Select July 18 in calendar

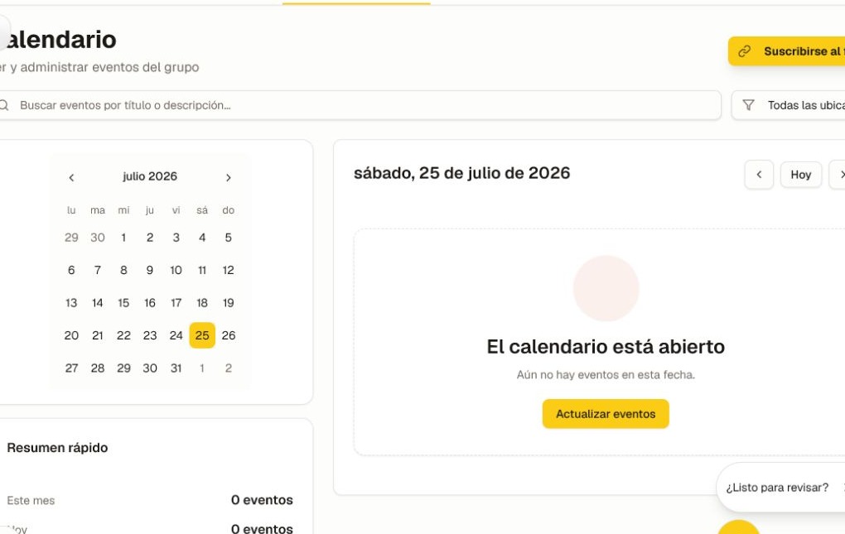(202, 302)
